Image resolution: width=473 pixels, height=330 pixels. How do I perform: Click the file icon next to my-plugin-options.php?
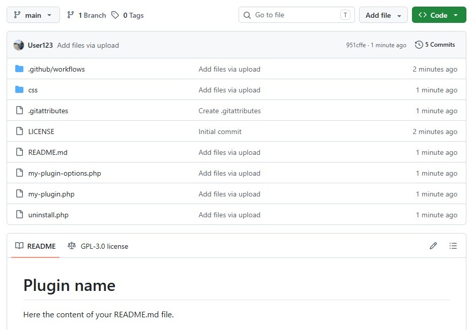pyautogui.click(x=20, y=173)
